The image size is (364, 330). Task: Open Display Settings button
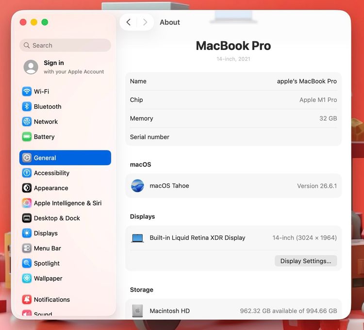pos(306,261)
